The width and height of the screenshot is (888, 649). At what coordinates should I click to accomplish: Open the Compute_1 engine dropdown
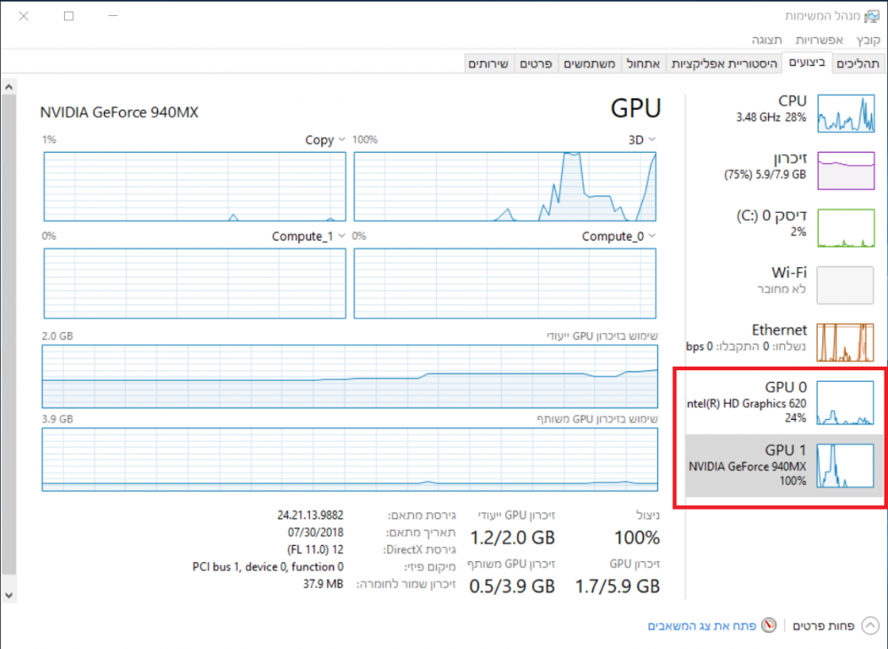pos(342,235)
